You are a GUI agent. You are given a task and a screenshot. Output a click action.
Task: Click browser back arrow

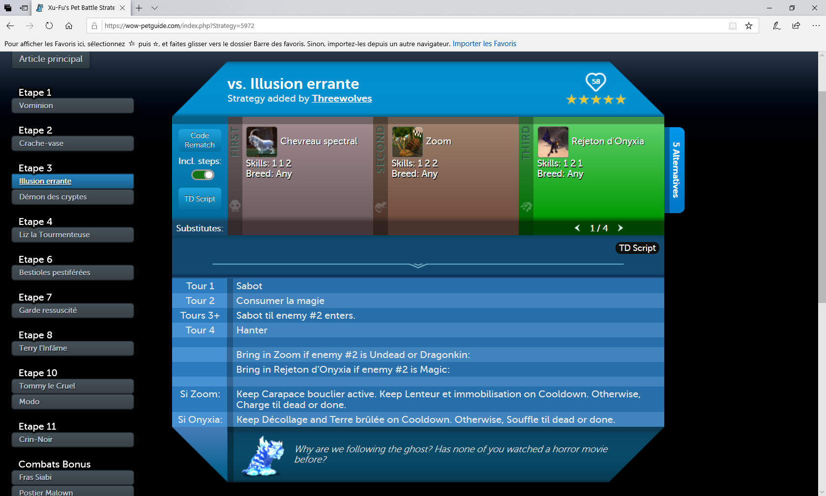click(x=10, y=26)
